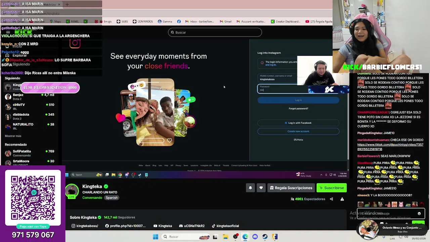
Task: Expand the list with Mostrar más
Action: (x=13, y=136)
